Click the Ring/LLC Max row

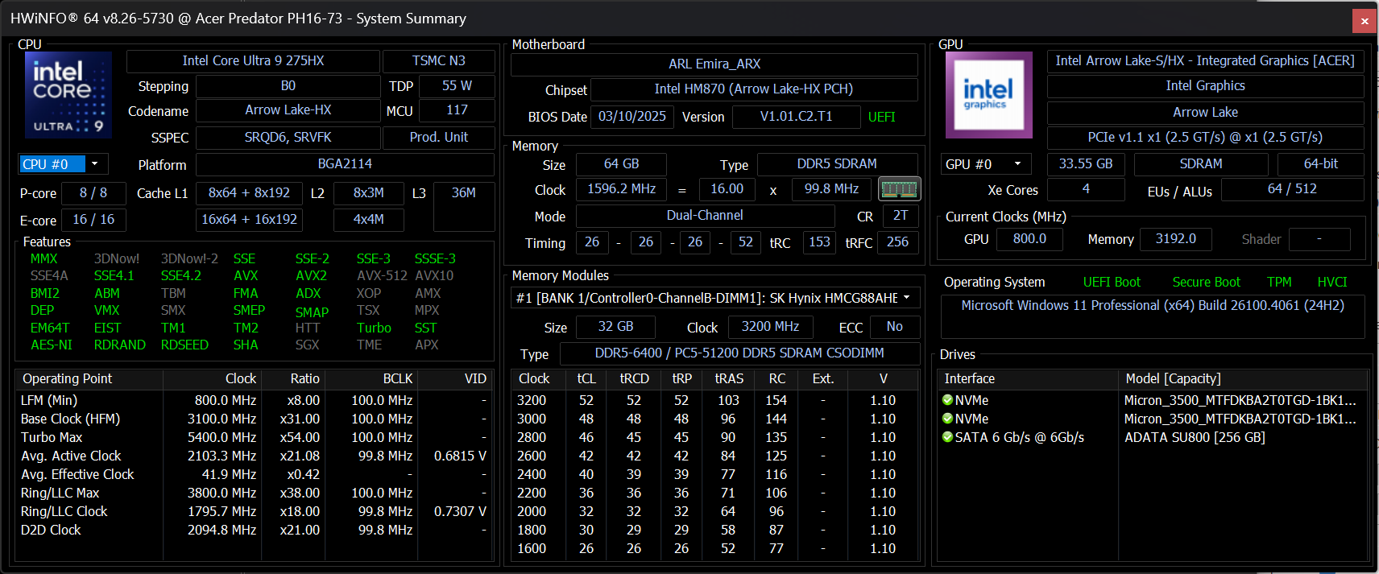coord(254,493)
